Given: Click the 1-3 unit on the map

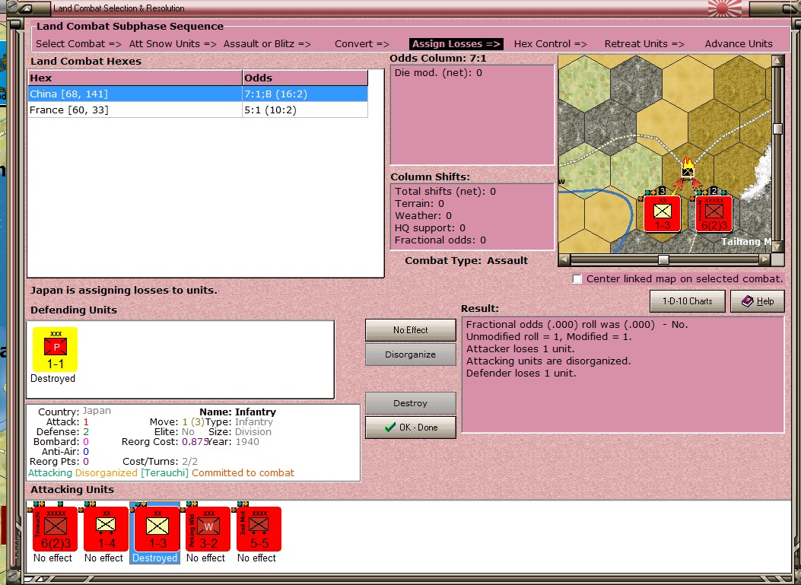Looking at the screenshot, I should 663,214.
